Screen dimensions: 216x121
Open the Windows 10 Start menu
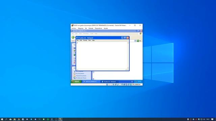click(x=2, y=119)
